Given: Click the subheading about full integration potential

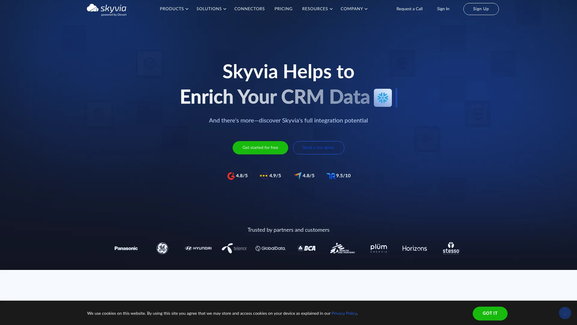Looking at the screenshot, I should pyautogui.click(x=288, y=120).
